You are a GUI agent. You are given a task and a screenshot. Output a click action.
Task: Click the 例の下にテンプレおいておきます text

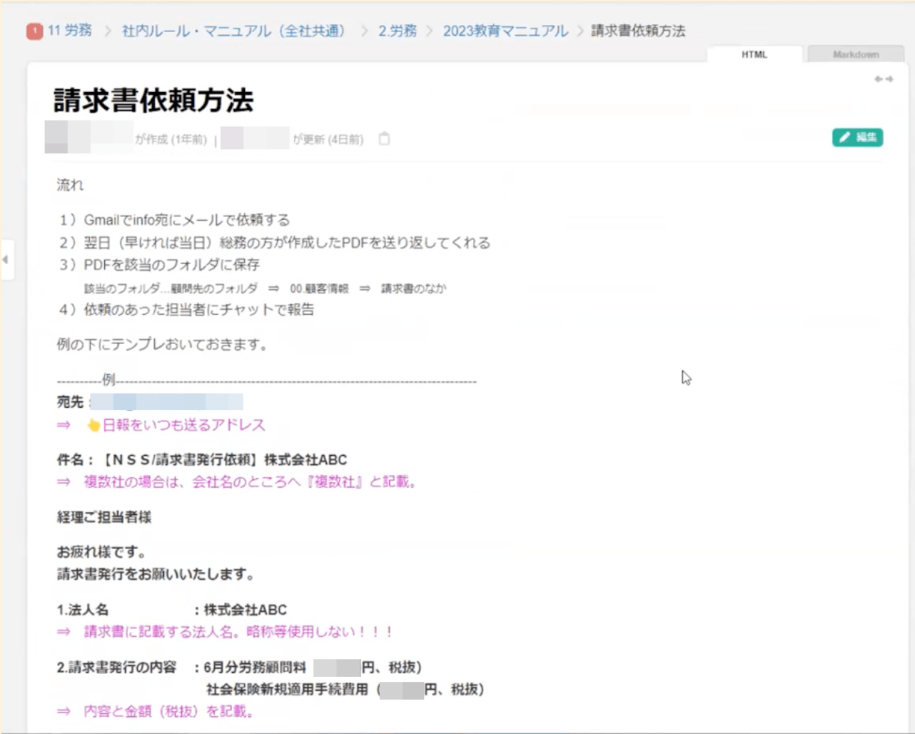click(x=163, y=344)
